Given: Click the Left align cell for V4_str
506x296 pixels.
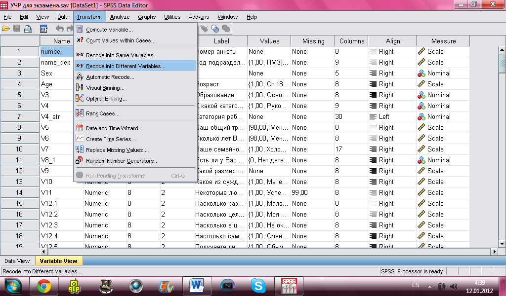Looking at the screenshot, I should (392, 116).
